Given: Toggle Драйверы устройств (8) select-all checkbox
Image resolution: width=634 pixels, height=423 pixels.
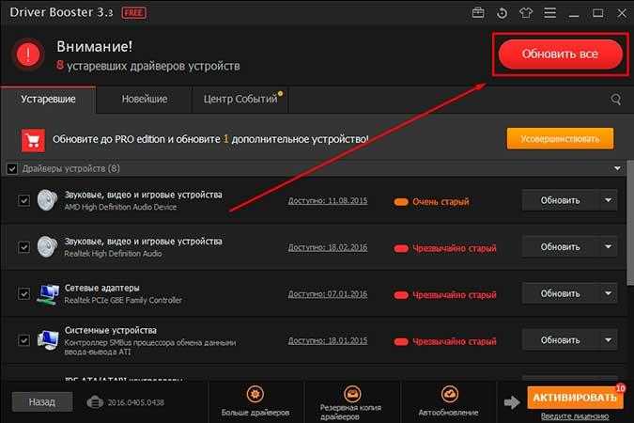Looking at the screenshot, I should pyautogui.click(x=12, y=169).
